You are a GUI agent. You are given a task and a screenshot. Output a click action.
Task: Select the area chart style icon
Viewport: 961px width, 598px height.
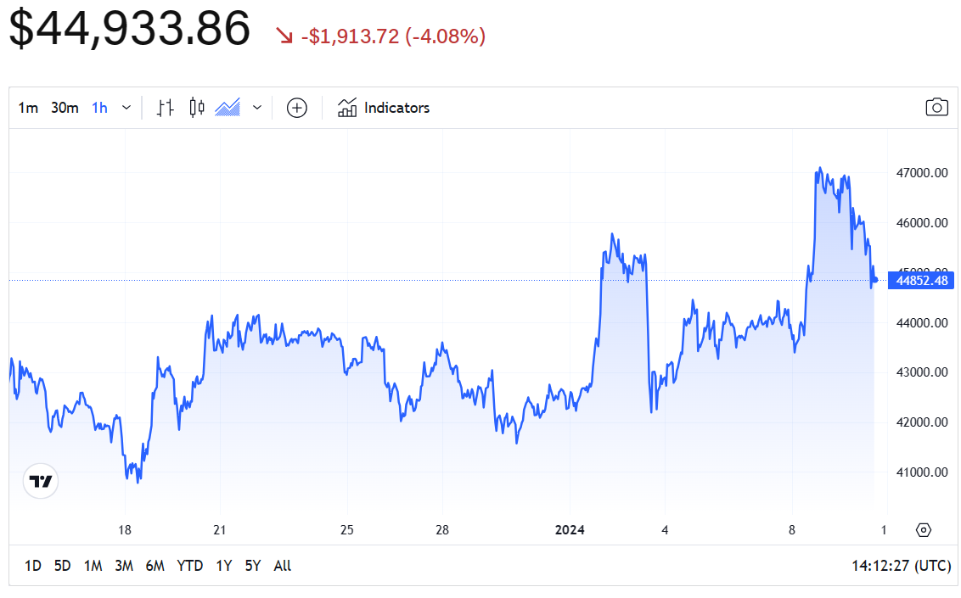pyautogui.click(x=228, y=108)
